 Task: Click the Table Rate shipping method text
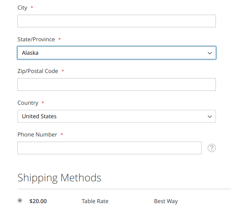click(x=95, y=201)
